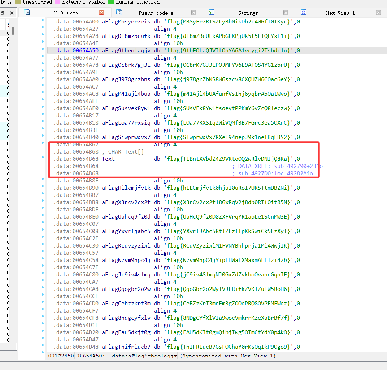Click the External symbol pink legend swatch

(x=57, y=2)
